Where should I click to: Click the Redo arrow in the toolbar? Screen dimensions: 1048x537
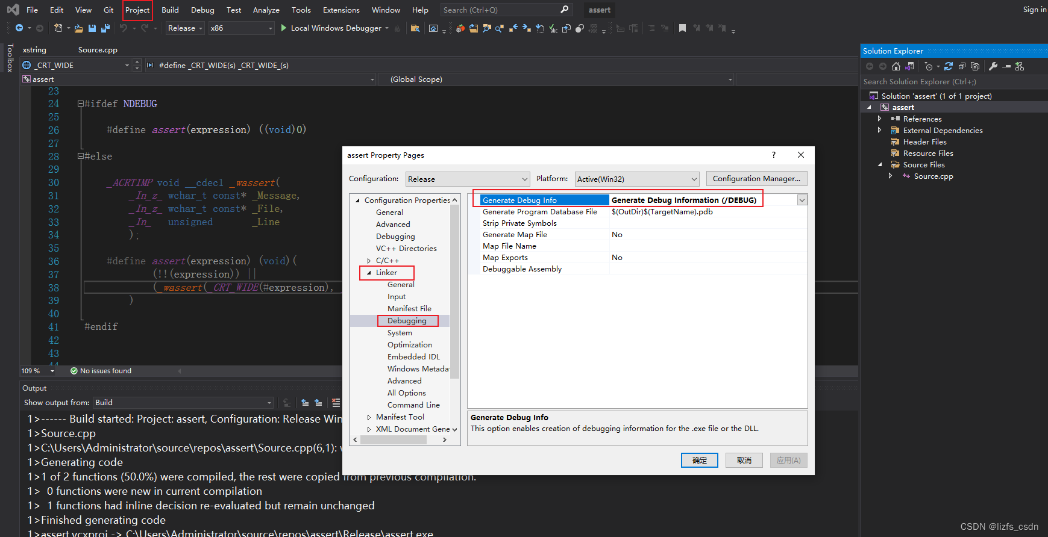point(145,28)
